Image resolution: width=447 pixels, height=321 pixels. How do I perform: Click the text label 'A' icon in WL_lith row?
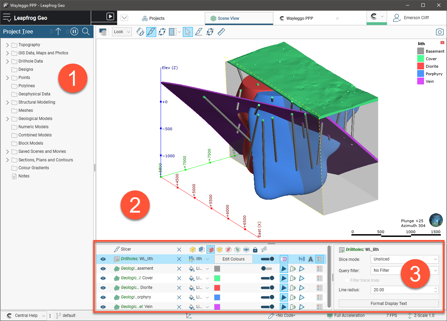tap(311, 259)
